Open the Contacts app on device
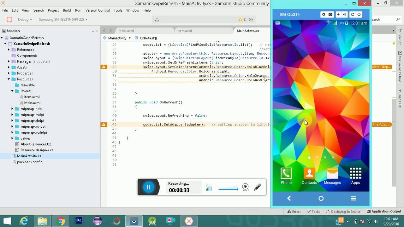 (309, 176)
